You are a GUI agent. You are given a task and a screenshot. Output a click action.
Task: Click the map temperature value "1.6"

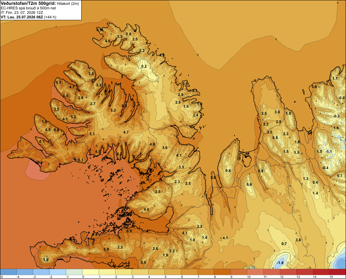pos(336,128)
